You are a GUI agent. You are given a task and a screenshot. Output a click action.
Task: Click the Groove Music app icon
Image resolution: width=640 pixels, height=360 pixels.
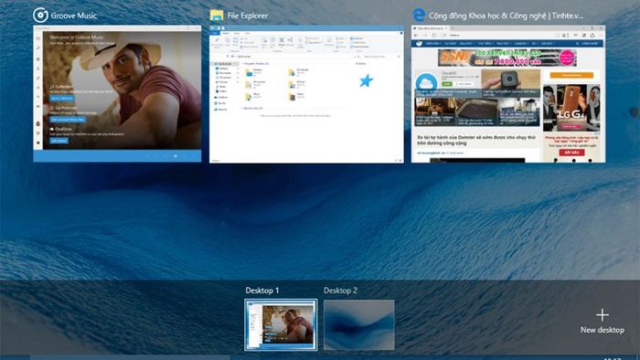pos(40,16)
